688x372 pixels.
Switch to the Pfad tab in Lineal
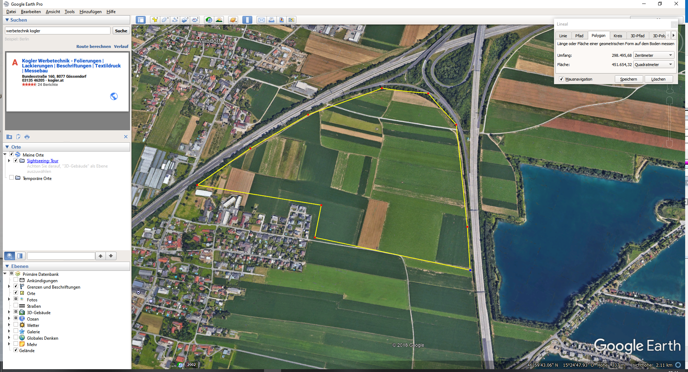pyautogui.click(x=579, y=36)
